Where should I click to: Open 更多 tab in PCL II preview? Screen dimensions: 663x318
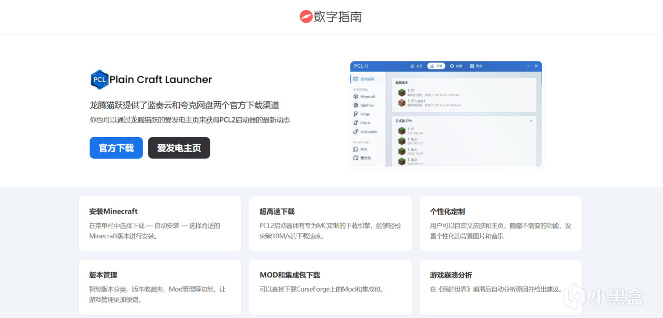476,66
